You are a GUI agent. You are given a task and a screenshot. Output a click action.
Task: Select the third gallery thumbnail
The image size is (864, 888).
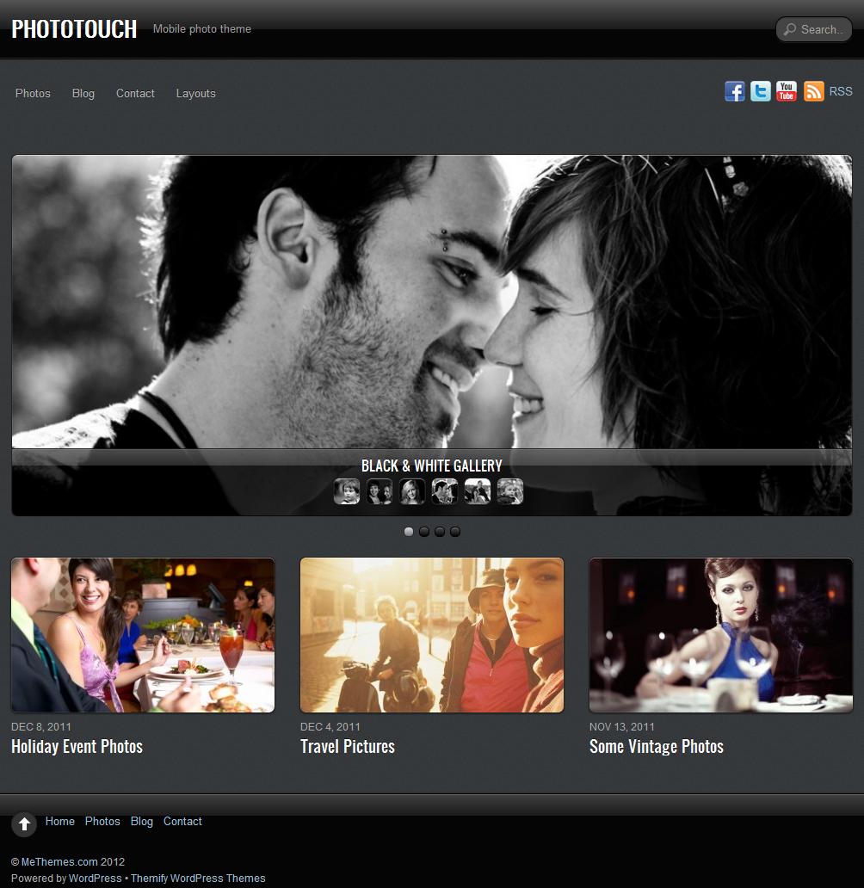412,491
